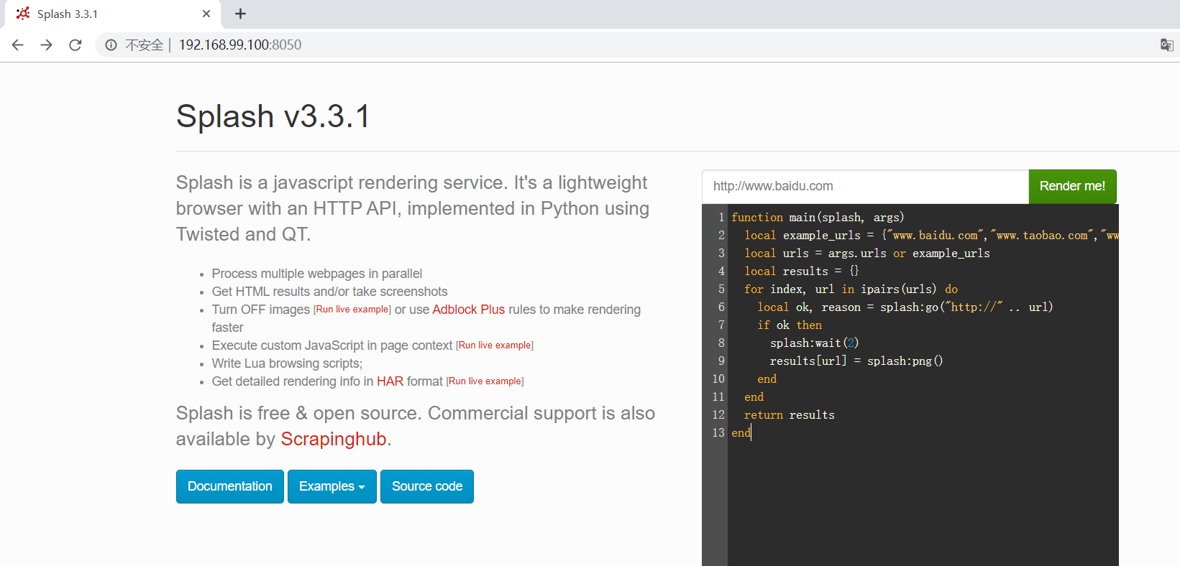This screenshot has width=1180, height=566.
Task: Click code line 7 'if ok then'
Action: coord(790,325)
